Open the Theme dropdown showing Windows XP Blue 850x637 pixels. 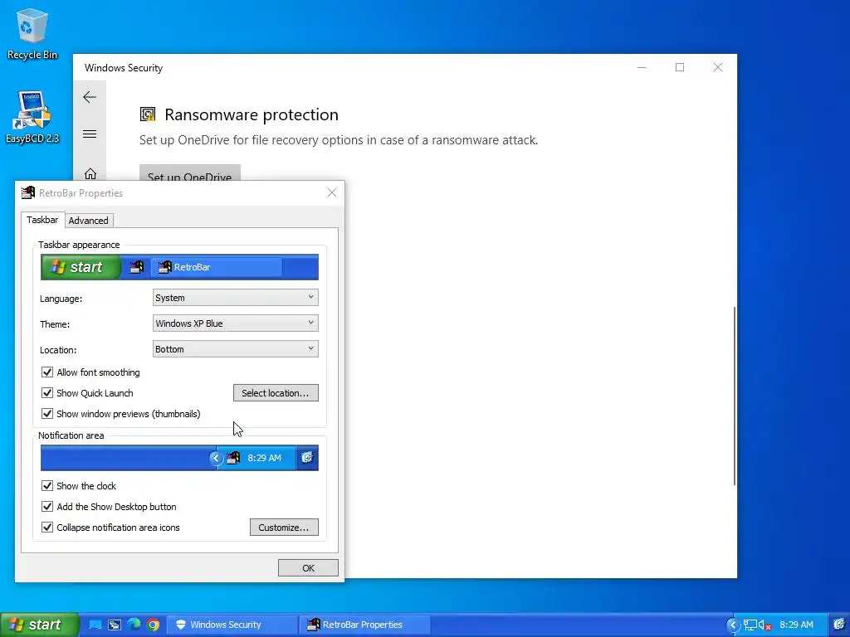pos(235,323)
